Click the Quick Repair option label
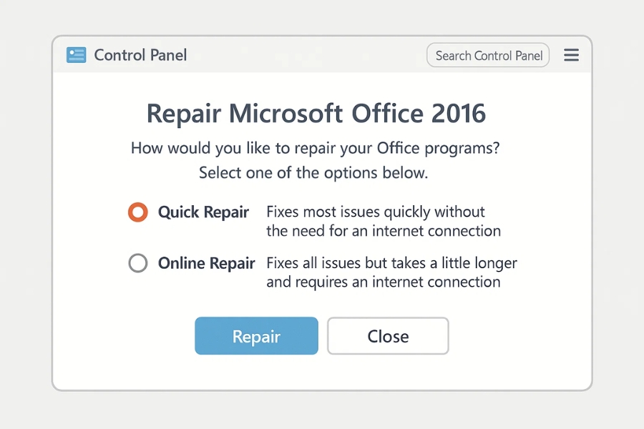This screenshot has width=644, height=429. [203, 212]
